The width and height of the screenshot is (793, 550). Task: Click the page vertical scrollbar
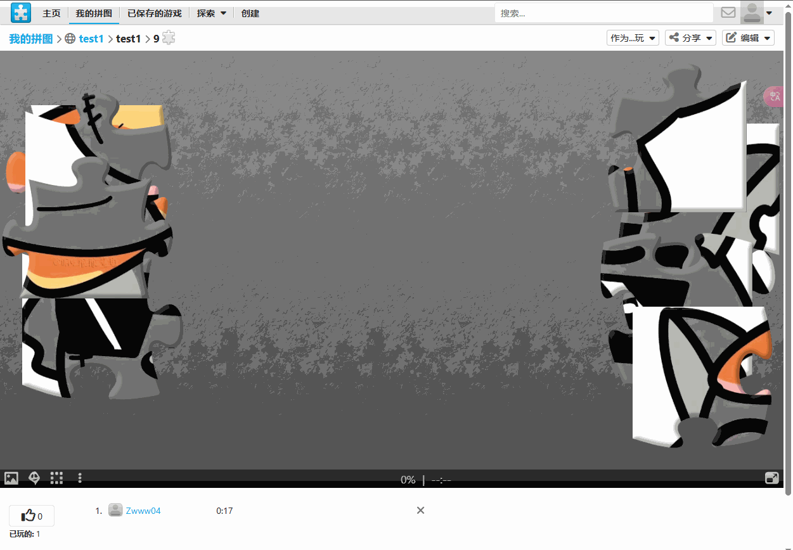(789, 253)
